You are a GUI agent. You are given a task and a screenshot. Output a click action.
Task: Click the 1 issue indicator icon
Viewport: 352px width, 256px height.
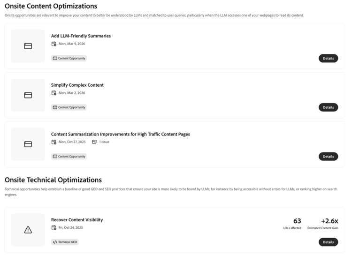[x=95, y=142]
